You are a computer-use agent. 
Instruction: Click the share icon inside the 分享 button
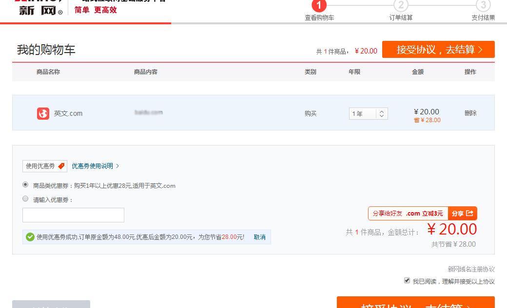[x=470, y=213]
